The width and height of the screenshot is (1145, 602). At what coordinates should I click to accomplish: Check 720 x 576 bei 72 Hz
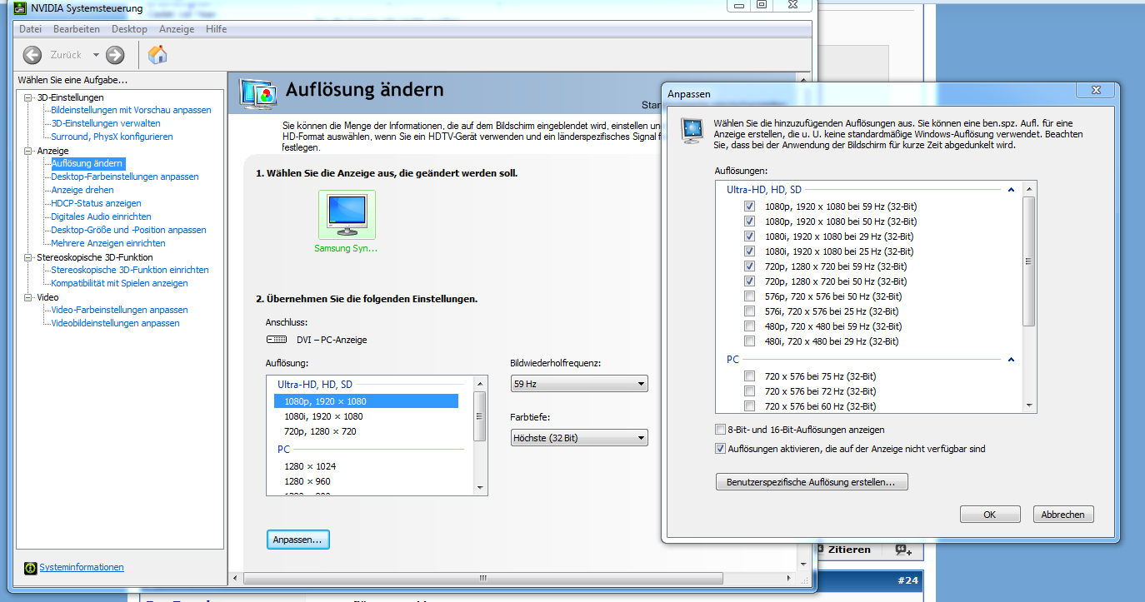pyautogui.click(x=750, y=391)
